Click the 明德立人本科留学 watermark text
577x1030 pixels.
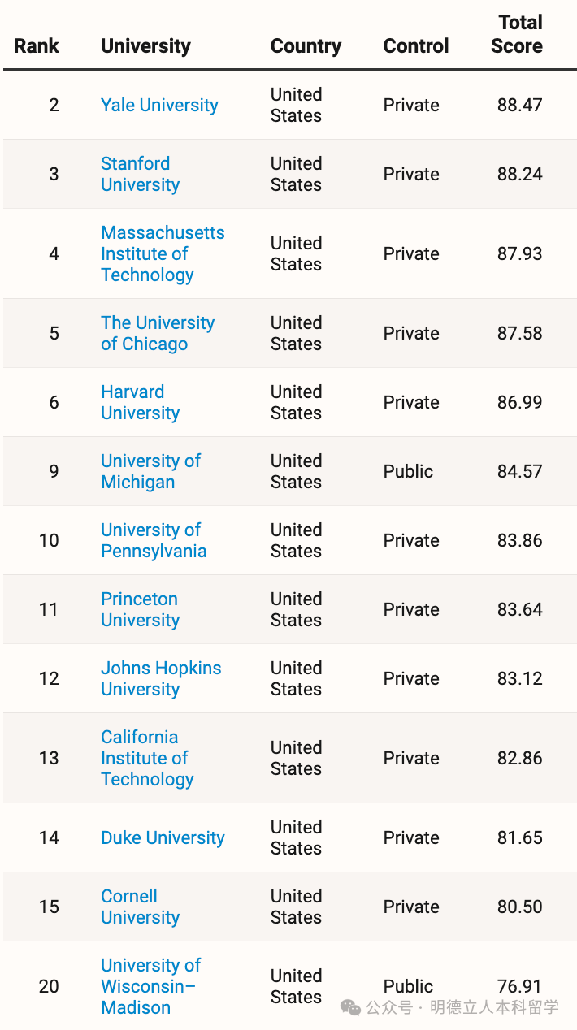[494, 1007]
